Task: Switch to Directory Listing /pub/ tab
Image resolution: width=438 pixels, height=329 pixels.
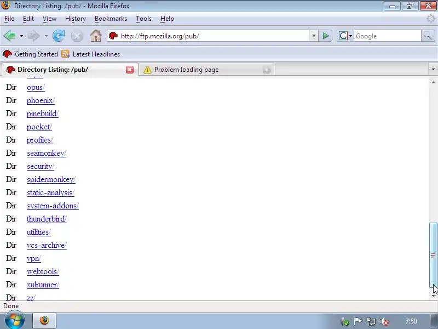Action: pos(70,70)
